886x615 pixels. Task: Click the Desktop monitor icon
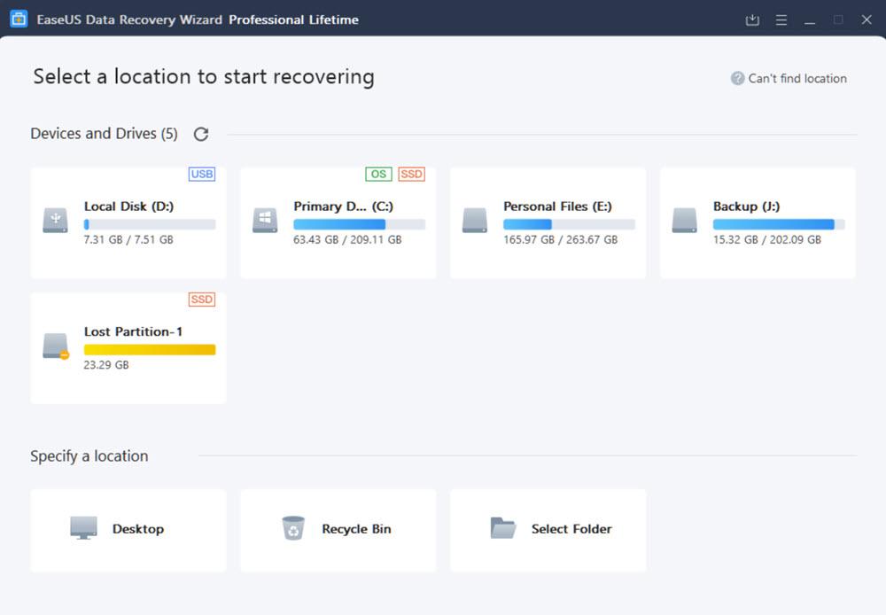[x=83, y=528]
